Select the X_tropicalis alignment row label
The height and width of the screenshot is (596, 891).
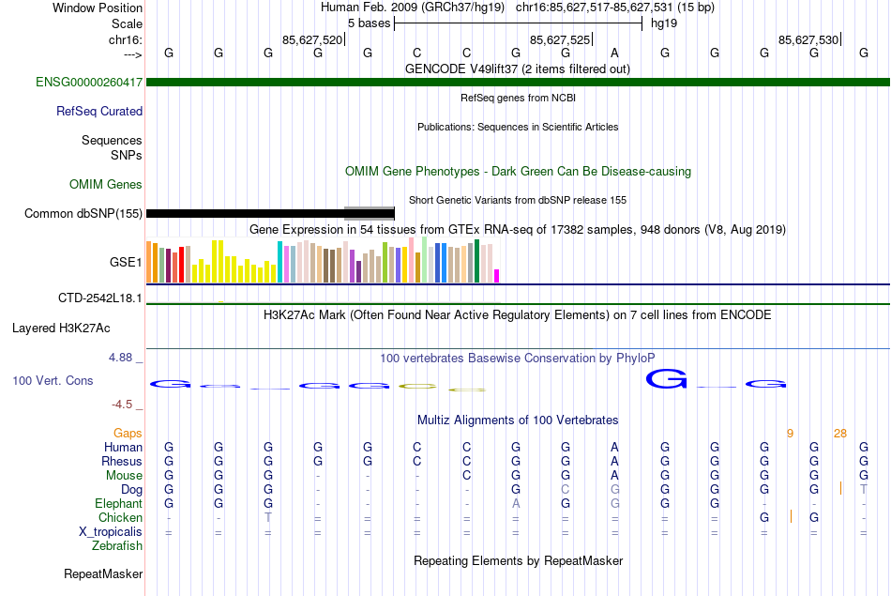(111, 532)
